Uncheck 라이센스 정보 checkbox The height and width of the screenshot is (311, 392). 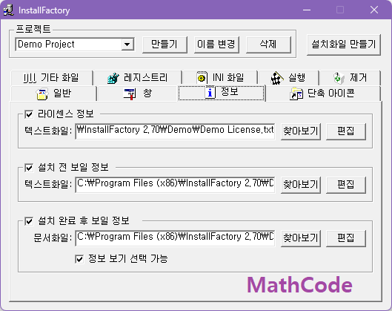(x=29, y=114)
